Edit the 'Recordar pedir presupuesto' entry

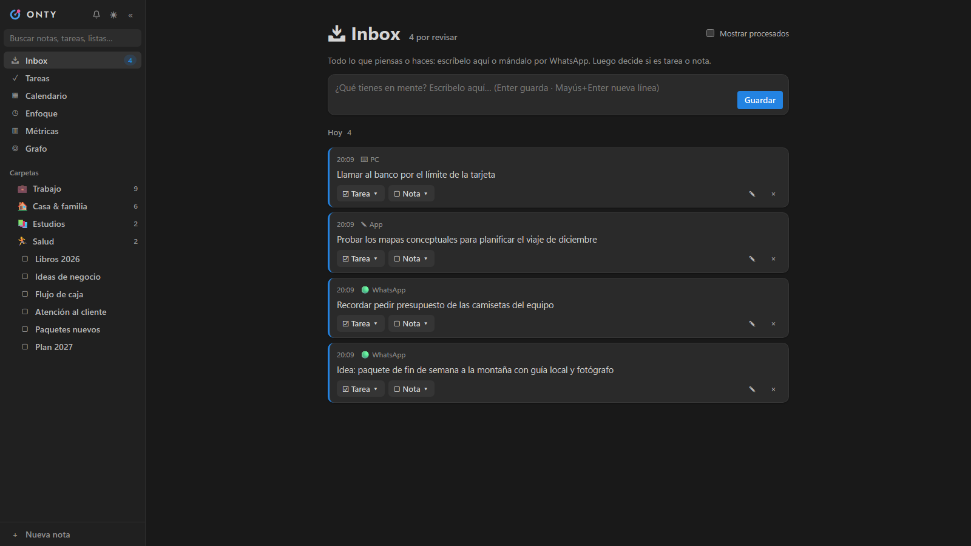(752, 324)
